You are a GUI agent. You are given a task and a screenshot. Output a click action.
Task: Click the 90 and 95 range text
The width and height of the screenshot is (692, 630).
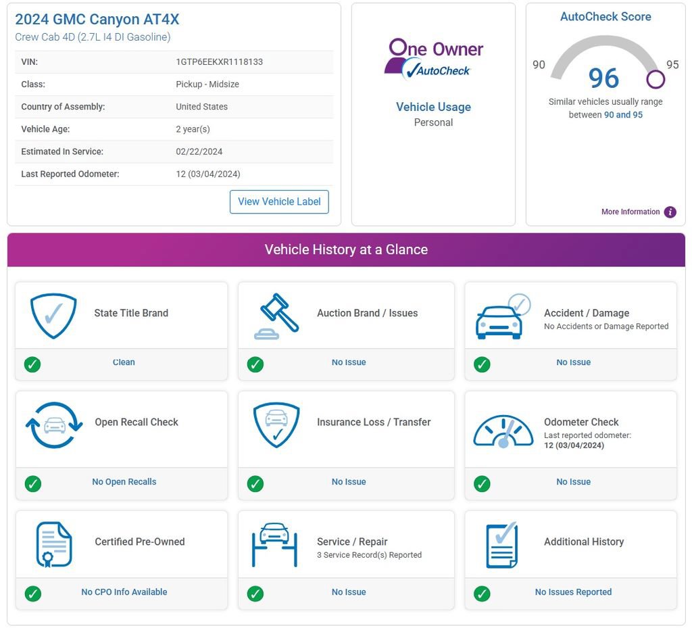click(x=623, y=115)
